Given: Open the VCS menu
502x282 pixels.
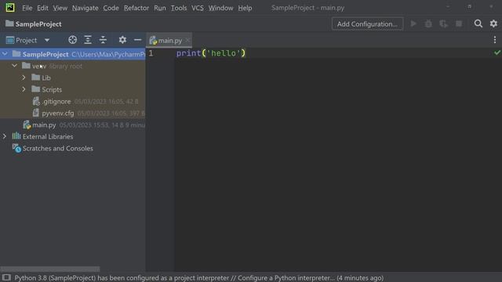Looking at the screenshot, I should coord(198,8).
